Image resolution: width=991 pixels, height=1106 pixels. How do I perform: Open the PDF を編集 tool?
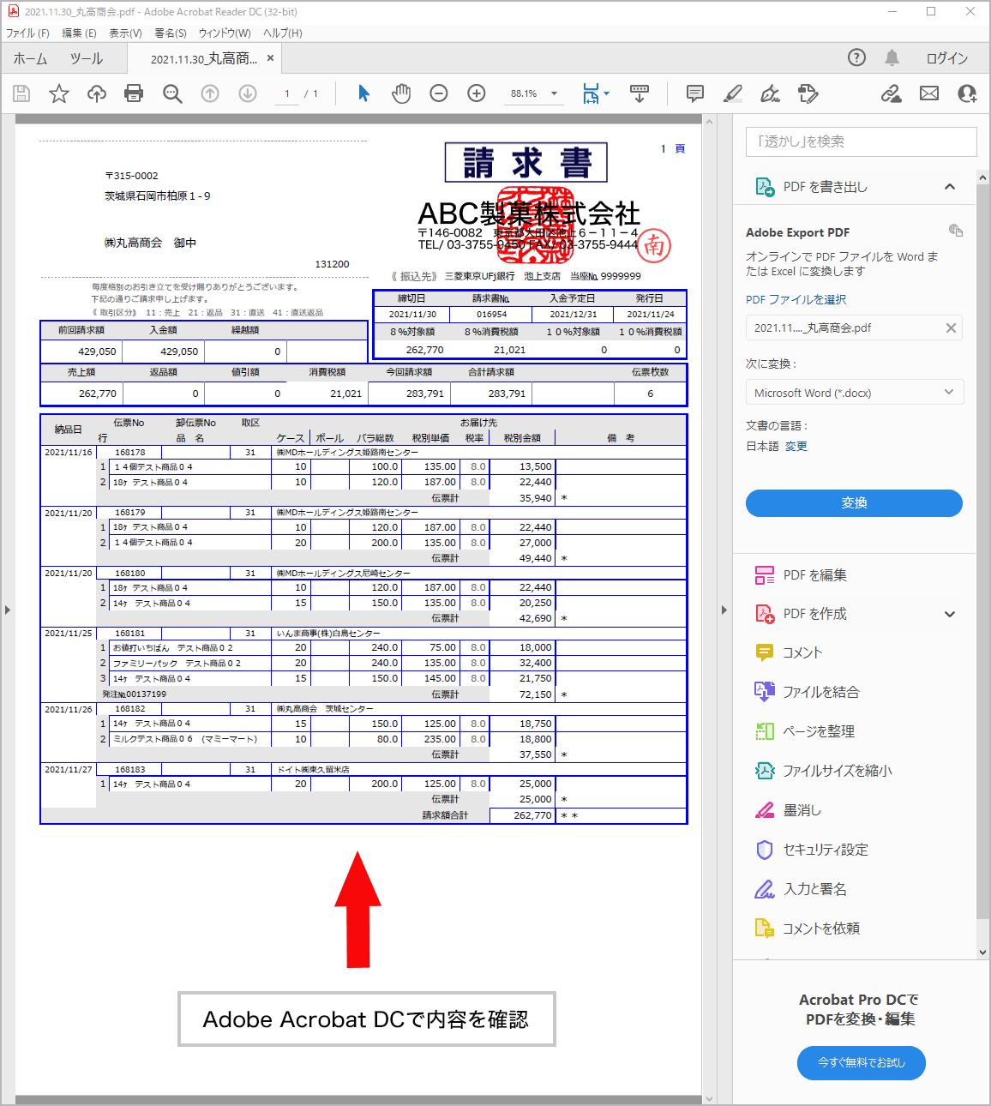click(x=814, y=575)
